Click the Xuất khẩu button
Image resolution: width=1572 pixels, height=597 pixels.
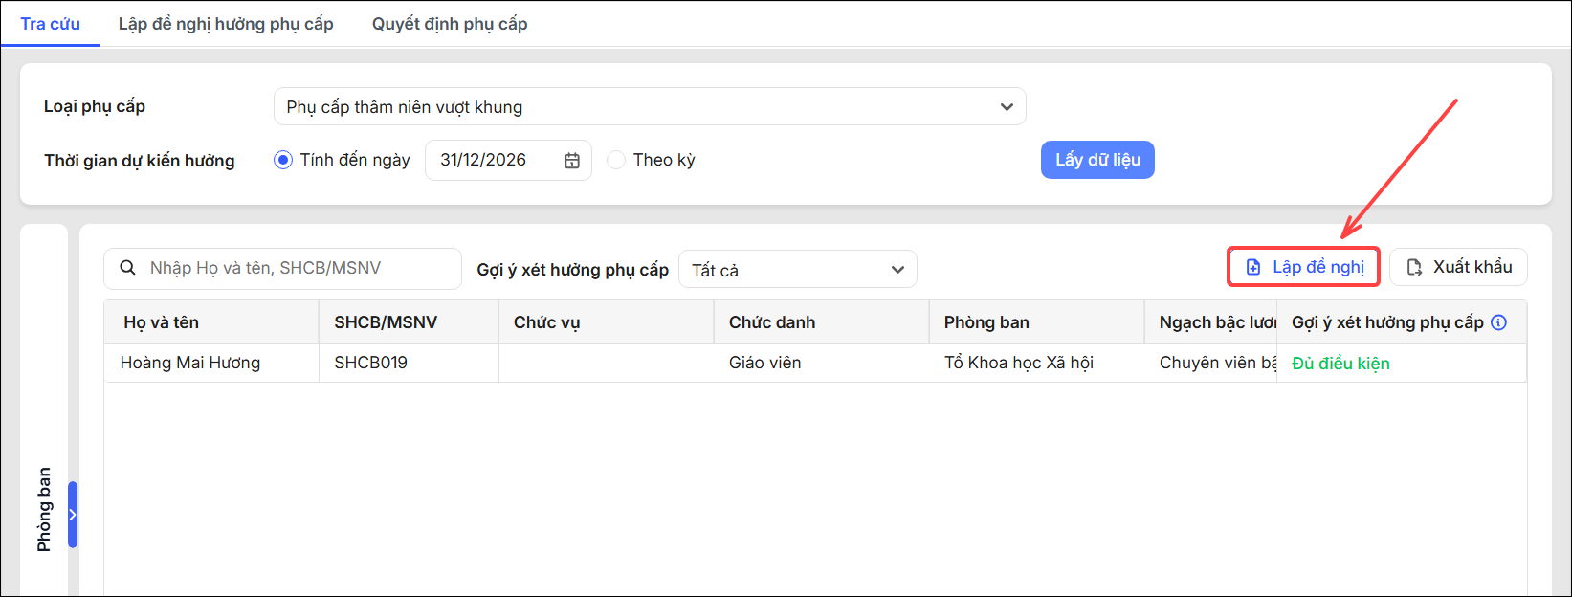coord(1458,267)
